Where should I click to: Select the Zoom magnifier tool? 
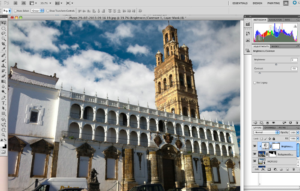pyautogui.click(x=3, y=134)
